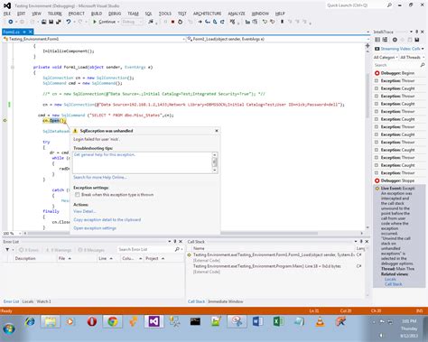Image resolution: width=428 pixels, height=342 pixels.
Task: Toggle the Warnings filter in Error List
Action: tap(59, 250)
